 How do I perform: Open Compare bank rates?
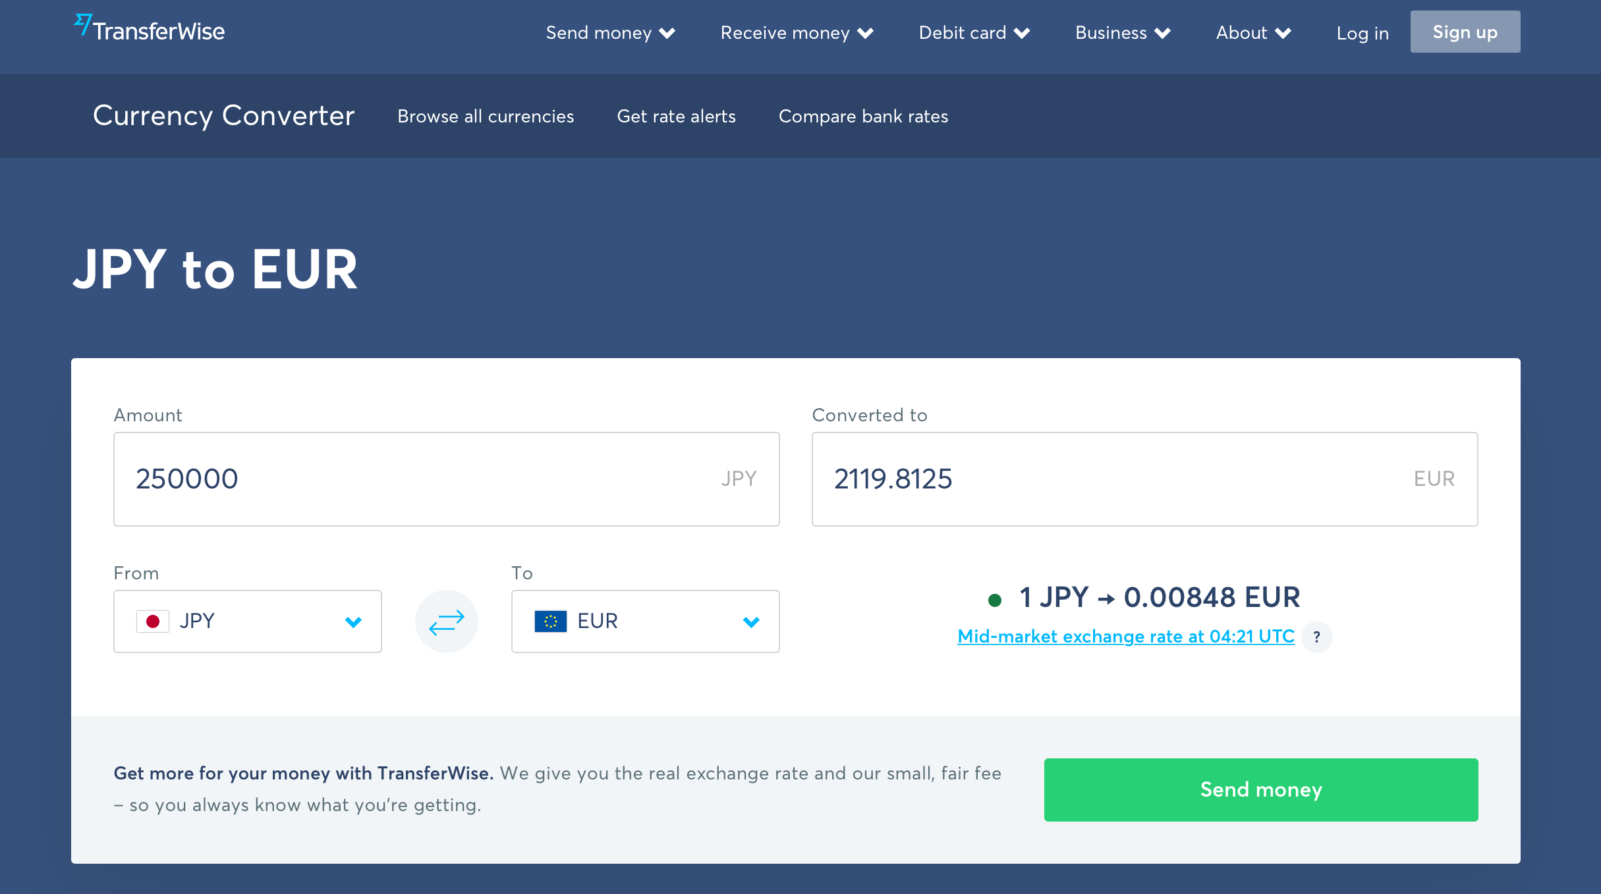(x=863, y=117)
